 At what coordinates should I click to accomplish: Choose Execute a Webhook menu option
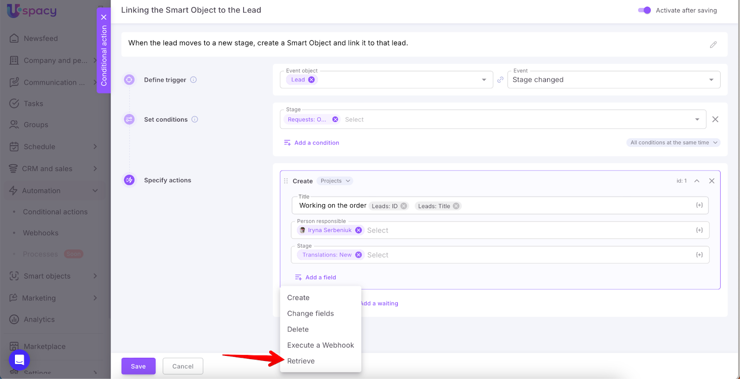[x=320, y=345]
